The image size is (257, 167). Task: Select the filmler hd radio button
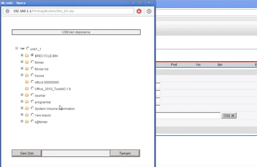[32, 68]
